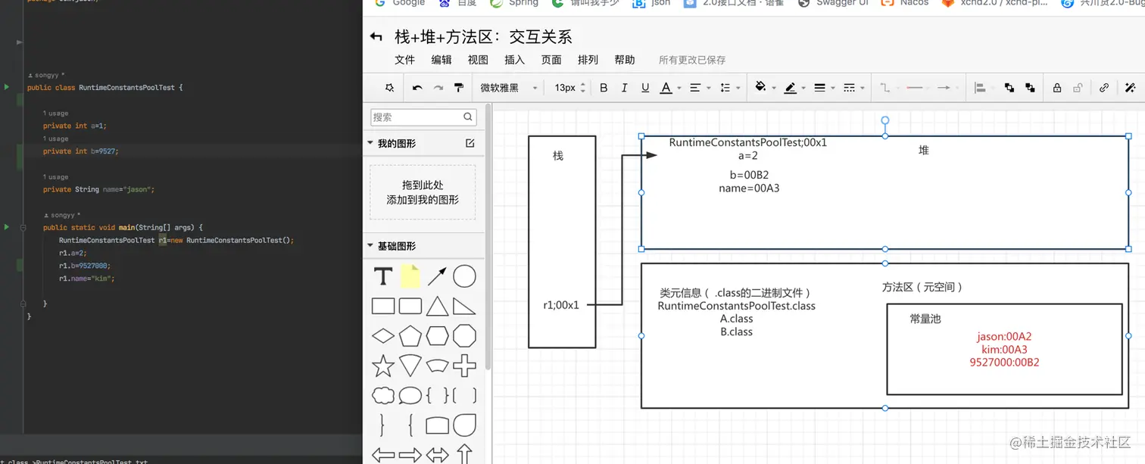This screenshot has width=1145, height=464.
Task: Click the insert hyperlink icon
Action: [1104, 88]
